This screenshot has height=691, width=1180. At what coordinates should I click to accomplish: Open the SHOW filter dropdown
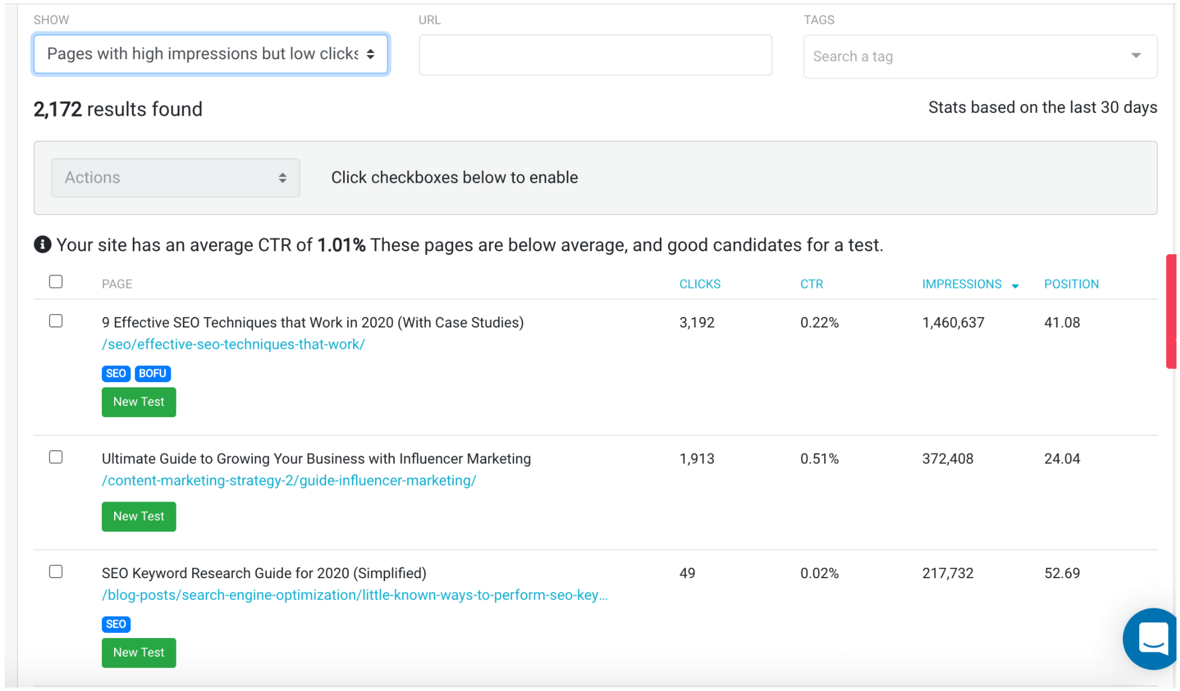211,54
